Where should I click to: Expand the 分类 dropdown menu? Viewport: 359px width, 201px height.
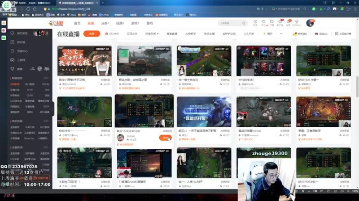coord(105,23)
